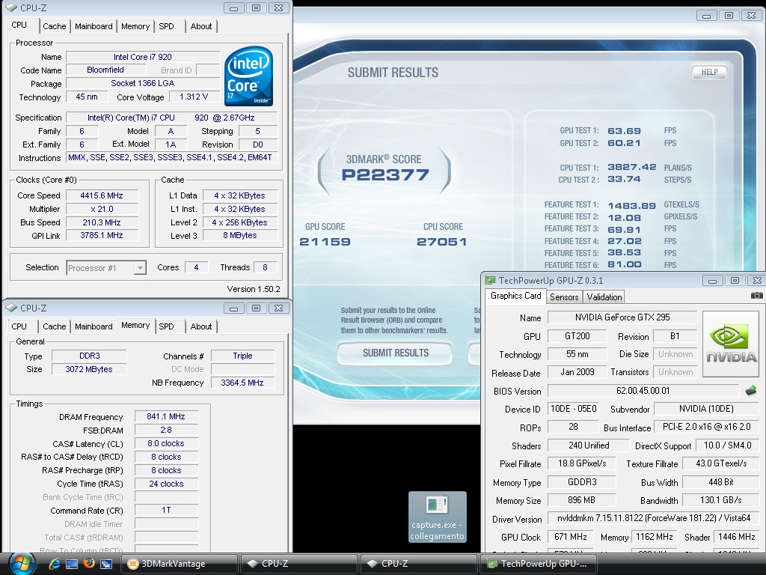
Task: Click the GPU-Z Name field "NVIDIA GeForce GTX 295"
Action: pyautogui.click(x=622, y=317)
